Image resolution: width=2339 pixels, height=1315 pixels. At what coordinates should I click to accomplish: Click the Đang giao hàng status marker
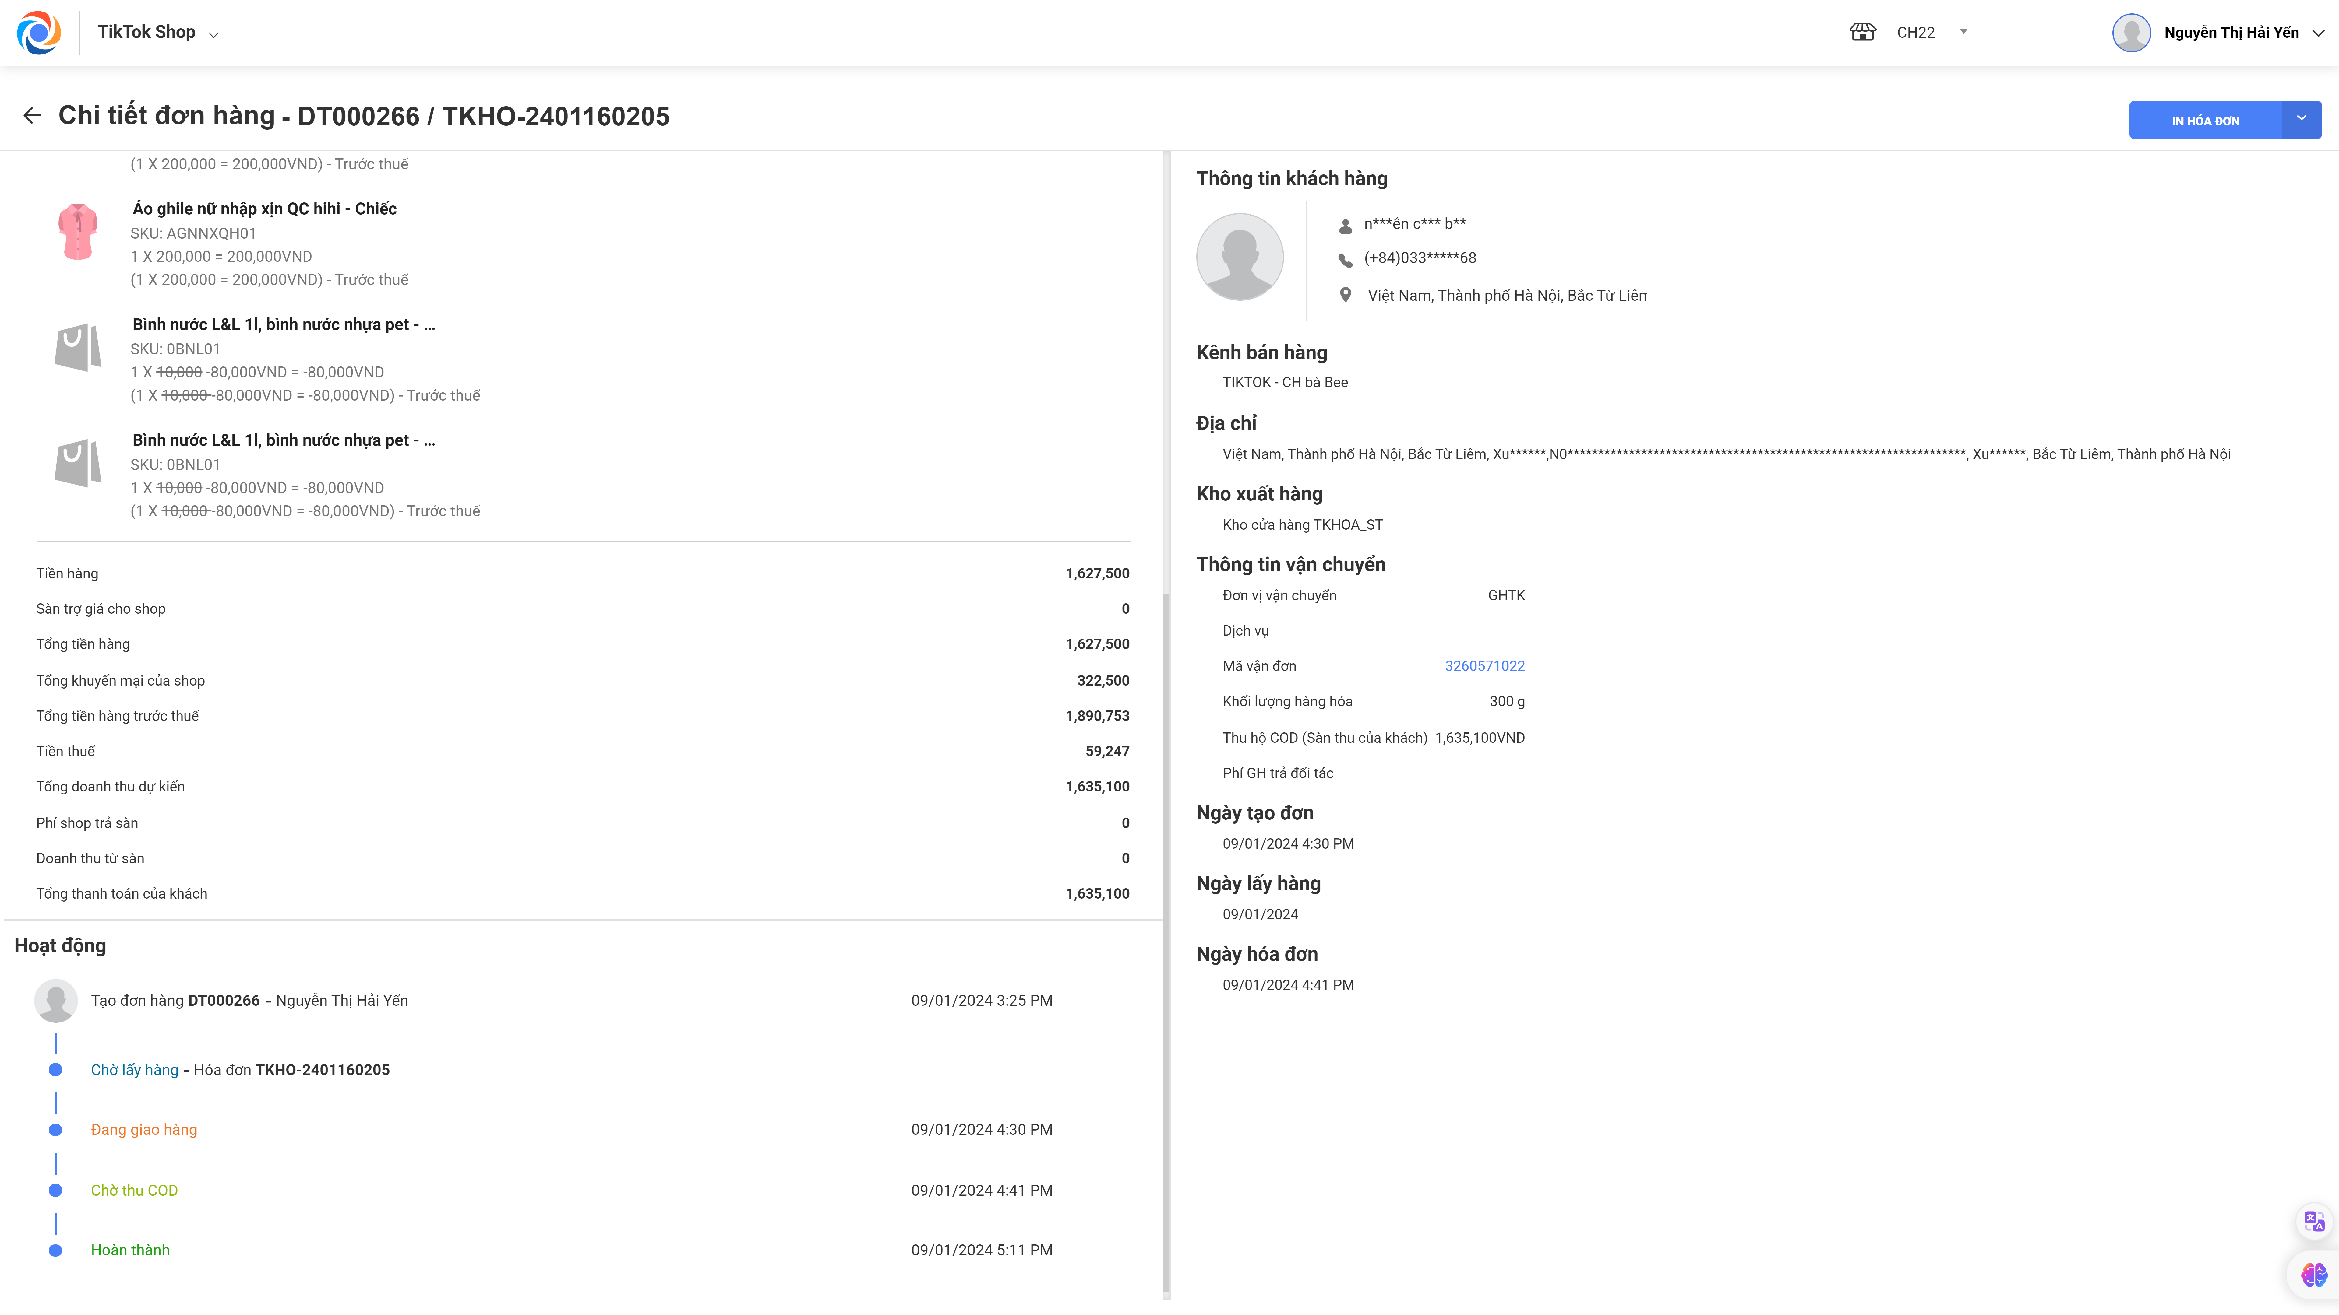[x=55, y=1130]
